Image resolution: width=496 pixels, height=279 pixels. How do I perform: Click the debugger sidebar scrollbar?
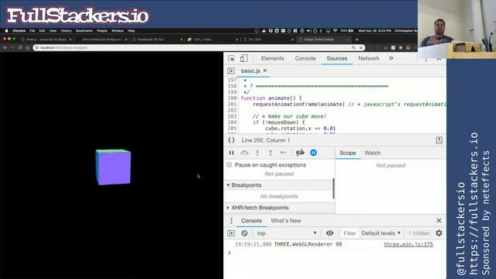point(333,188)
